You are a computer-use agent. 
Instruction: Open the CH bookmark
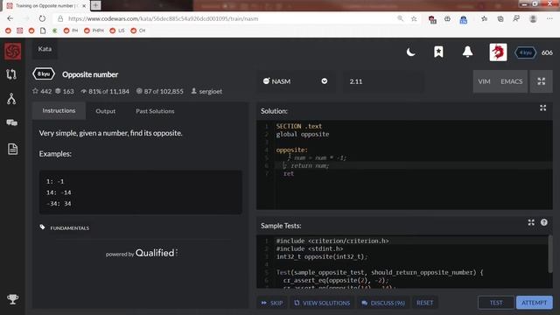click(138, 31)
